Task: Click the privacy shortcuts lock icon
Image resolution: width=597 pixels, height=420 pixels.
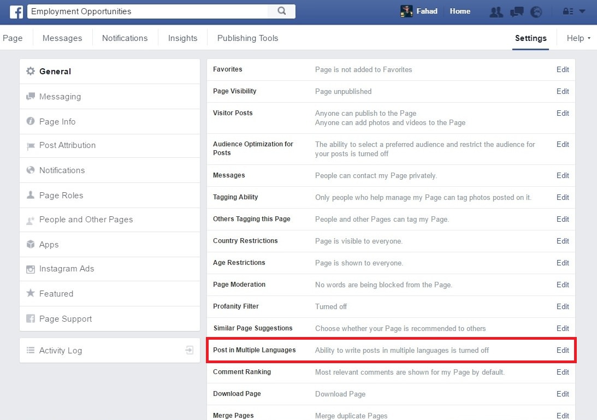Action: point(567,11)
